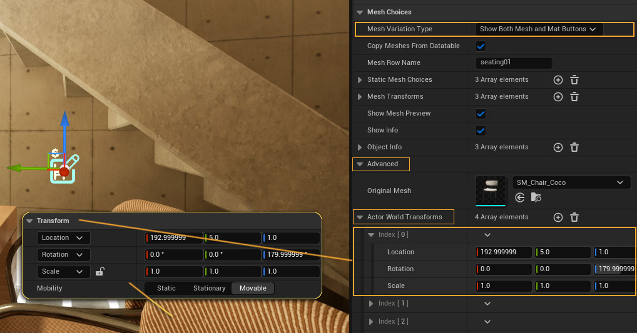Image resolution: width=637 pixels, height=333 pixels.
Task: Uncheck Copy Meshes From Datatable
Action: [x=481, y=46]
